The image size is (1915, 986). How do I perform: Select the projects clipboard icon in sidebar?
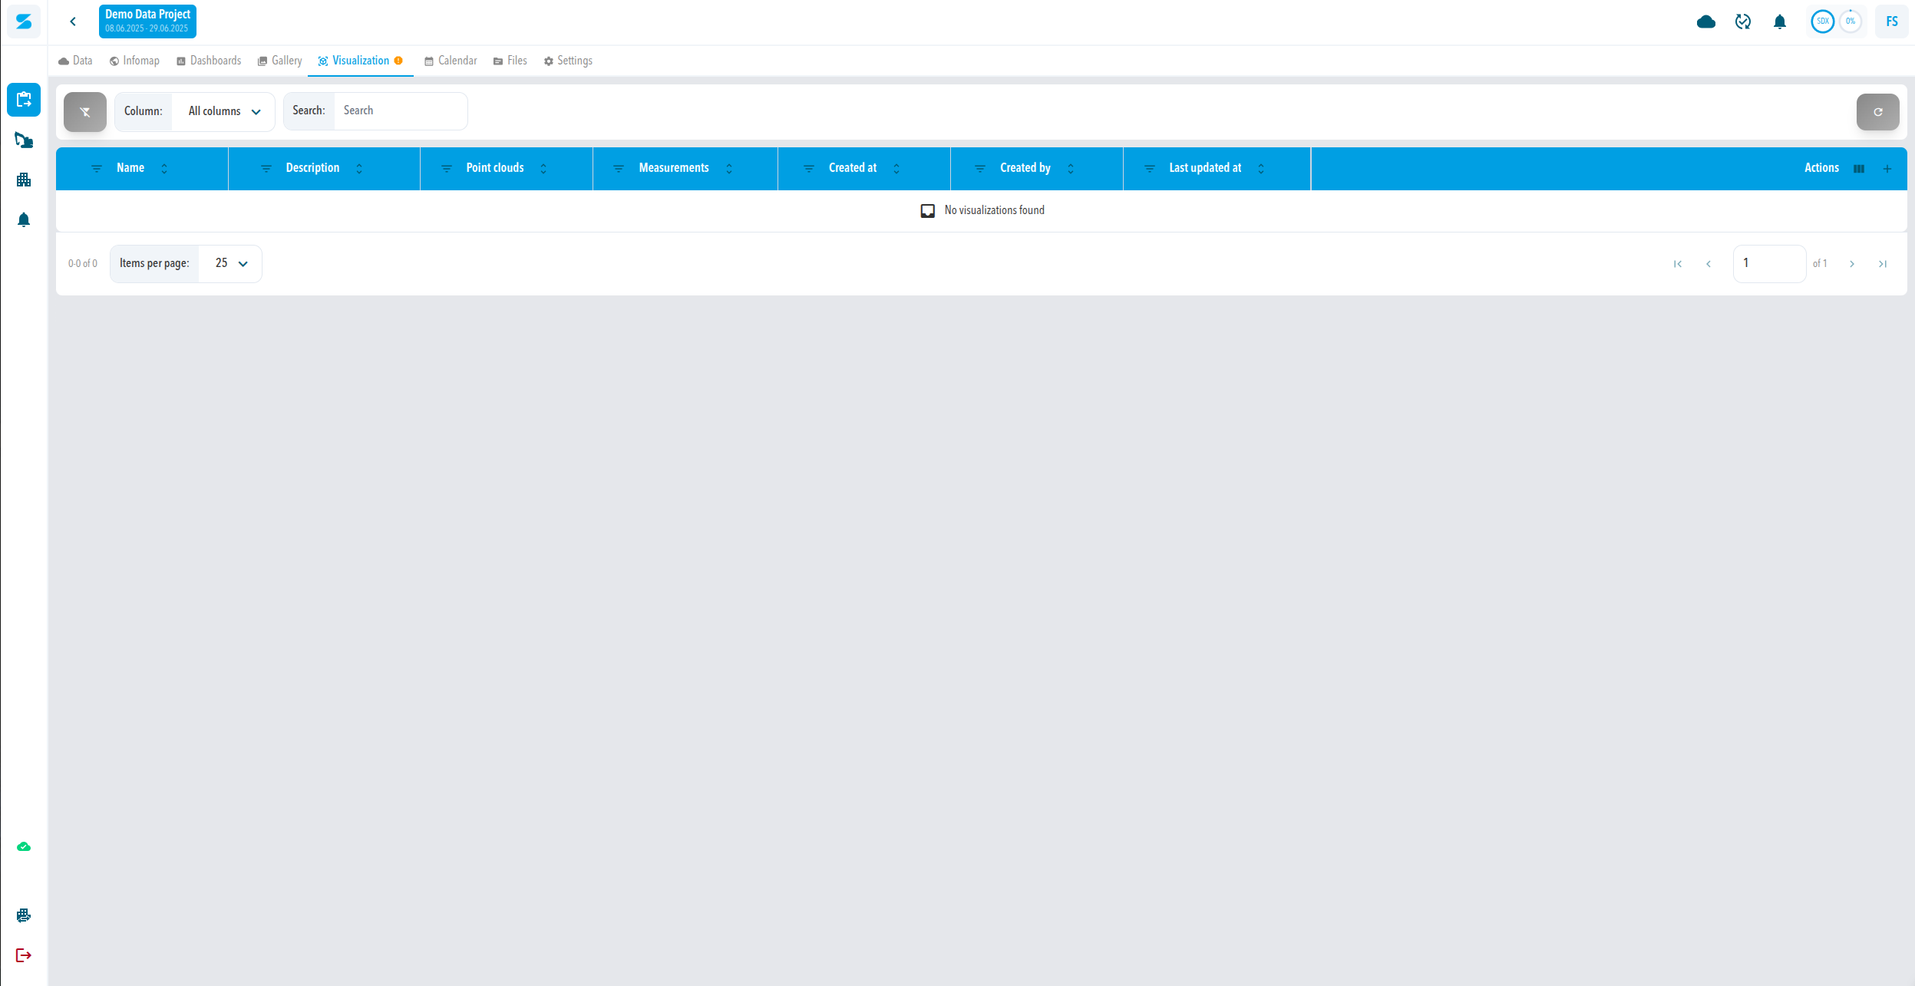tap(24, 100)
